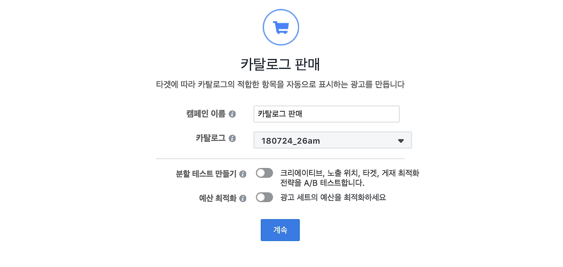563x267 pixels.
Task: Click the blue circled cart graphic
Action: click(281, 27)
